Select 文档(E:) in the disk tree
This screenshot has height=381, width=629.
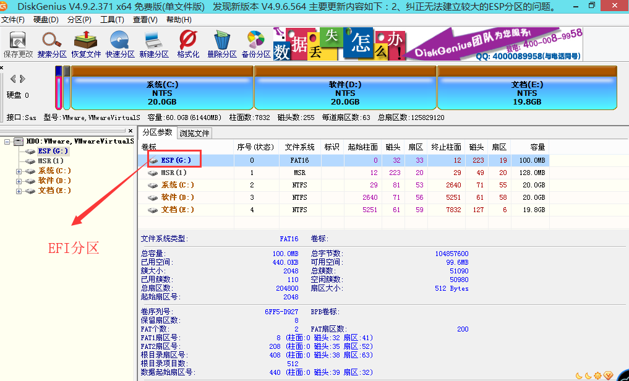pyautogui.click(x=54, y=191)
